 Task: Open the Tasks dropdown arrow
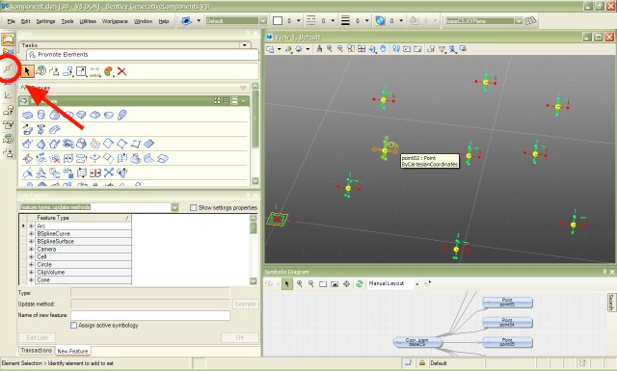pos(245,45)
